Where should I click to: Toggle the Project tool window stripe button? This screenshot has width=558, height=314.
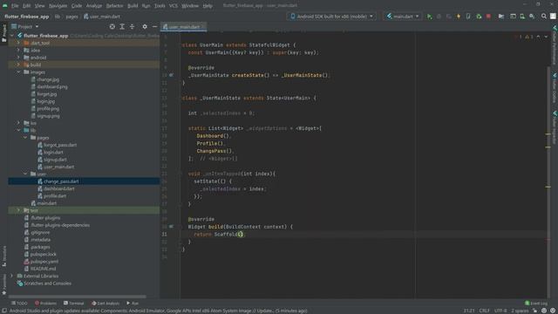click(x=3, y=33)
